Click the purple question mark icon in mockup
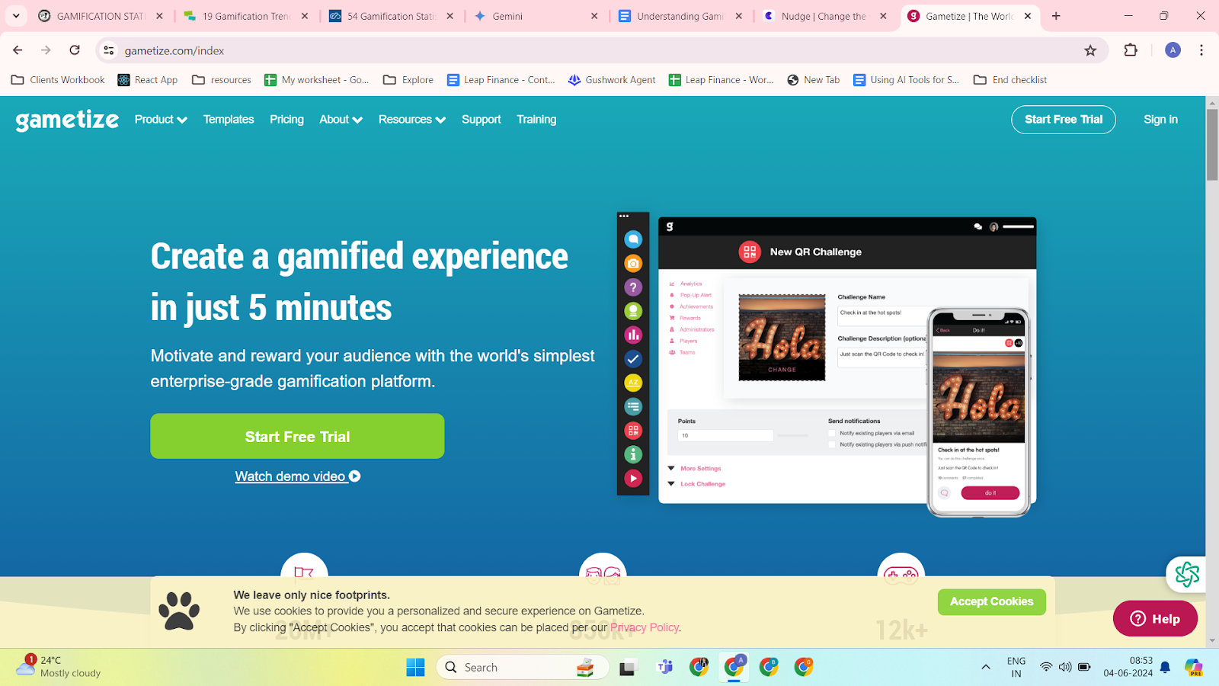The height and width of the screenshot is (686, 1219). 633,287
